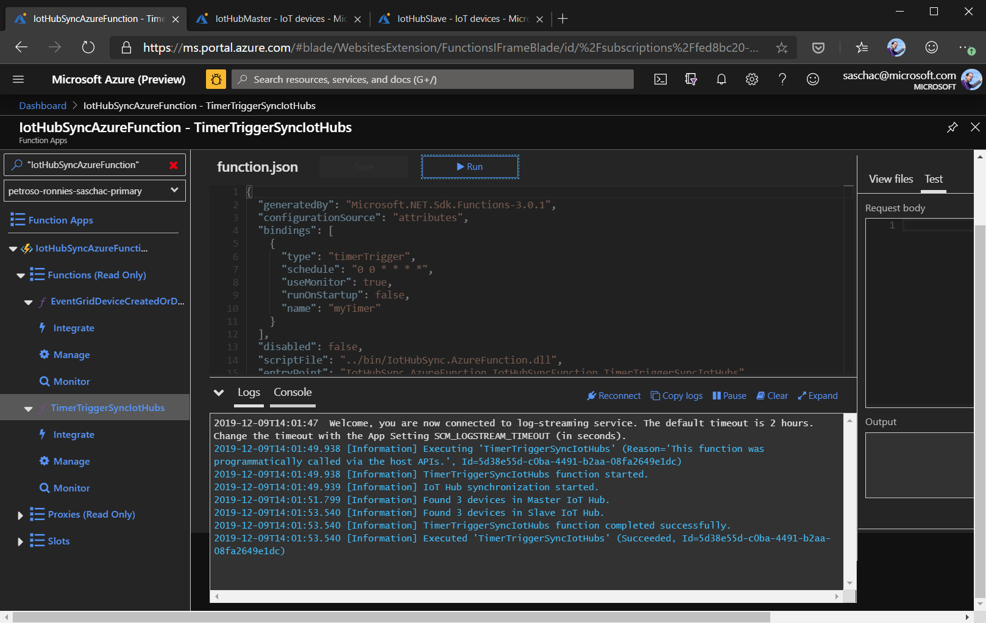Select the Test tab
This screenshot has height=623, width=986.
(934, 179)
